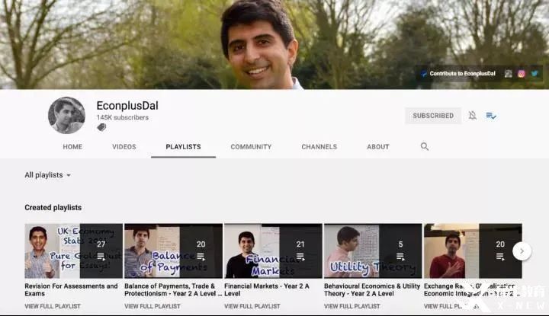
Task: View full playlist for Balance of Payments
Action: [x=152, y=306]
